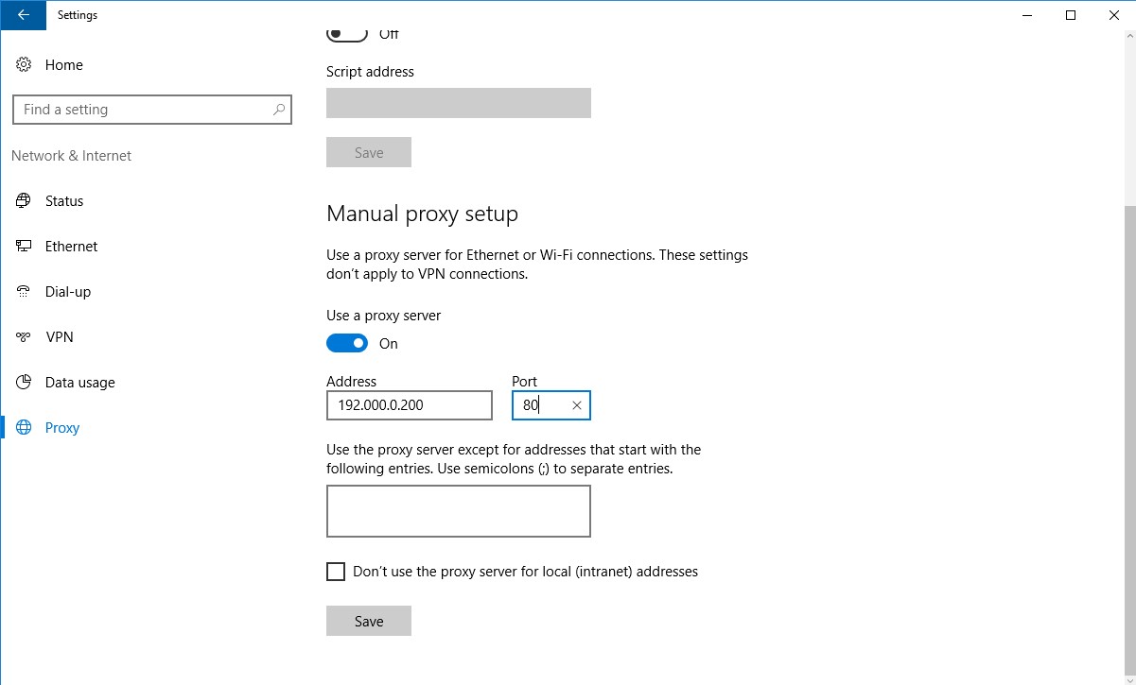This screenshot has height=685, width=1136.
Task: Focus the Find a setting search box
Action: 152,110
